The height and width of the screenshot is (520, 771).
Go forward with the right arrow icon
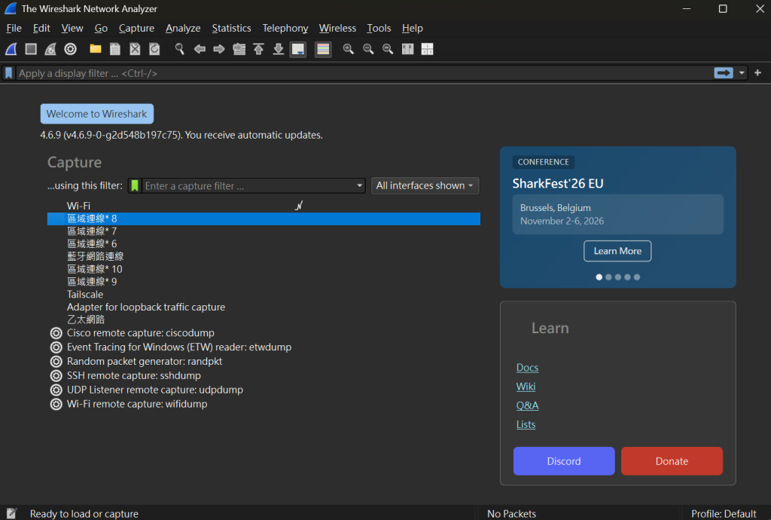pos(219,49)
